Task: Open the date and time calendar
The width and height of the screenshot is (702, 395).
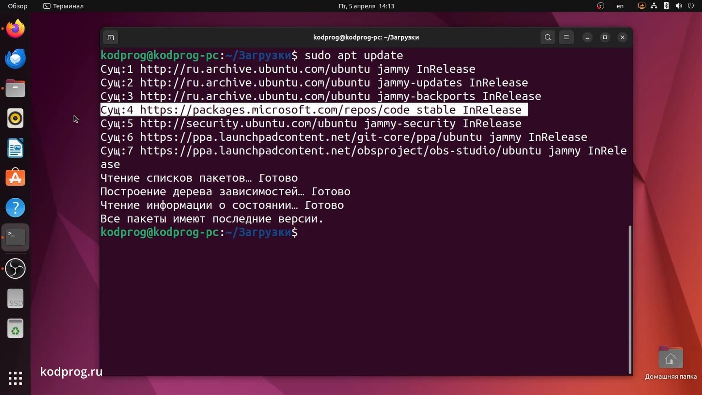Action: pyautogui.click(x=366, y=6)
